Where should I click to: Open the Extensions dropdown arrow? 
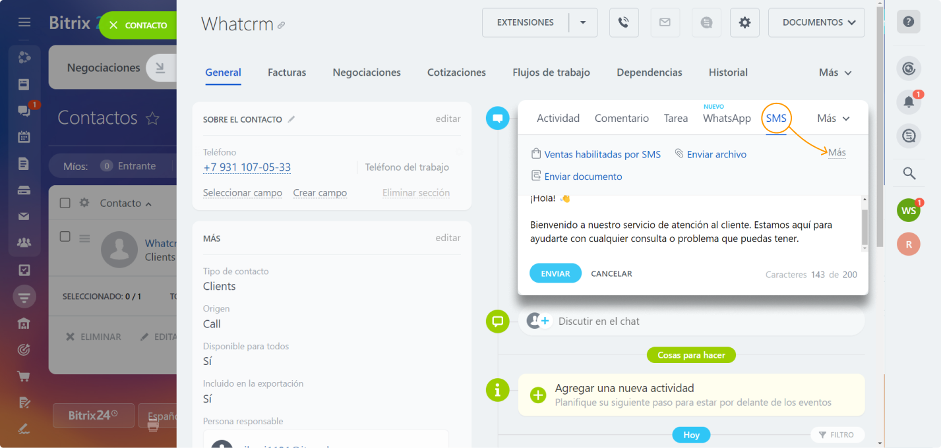tap(583, 22)
